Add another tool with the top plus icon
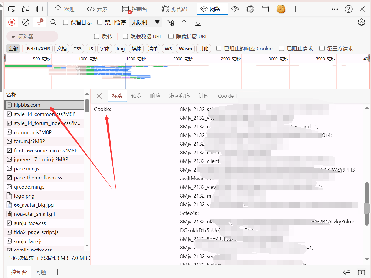This screenshot has width=371, height=278. coord(295,9)
